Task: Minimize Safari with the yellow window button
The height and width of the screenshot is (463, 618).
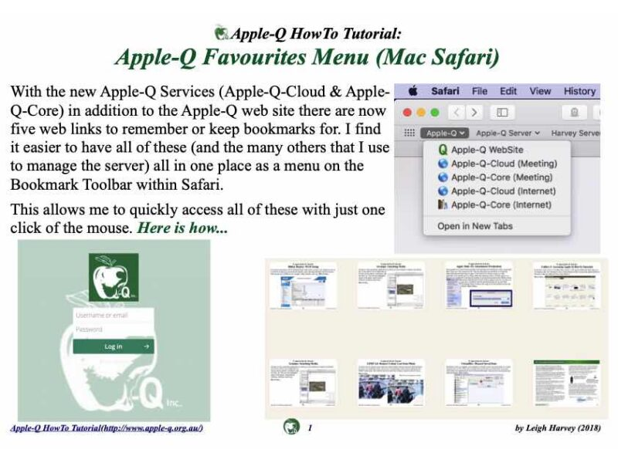Action: [421, 113]
